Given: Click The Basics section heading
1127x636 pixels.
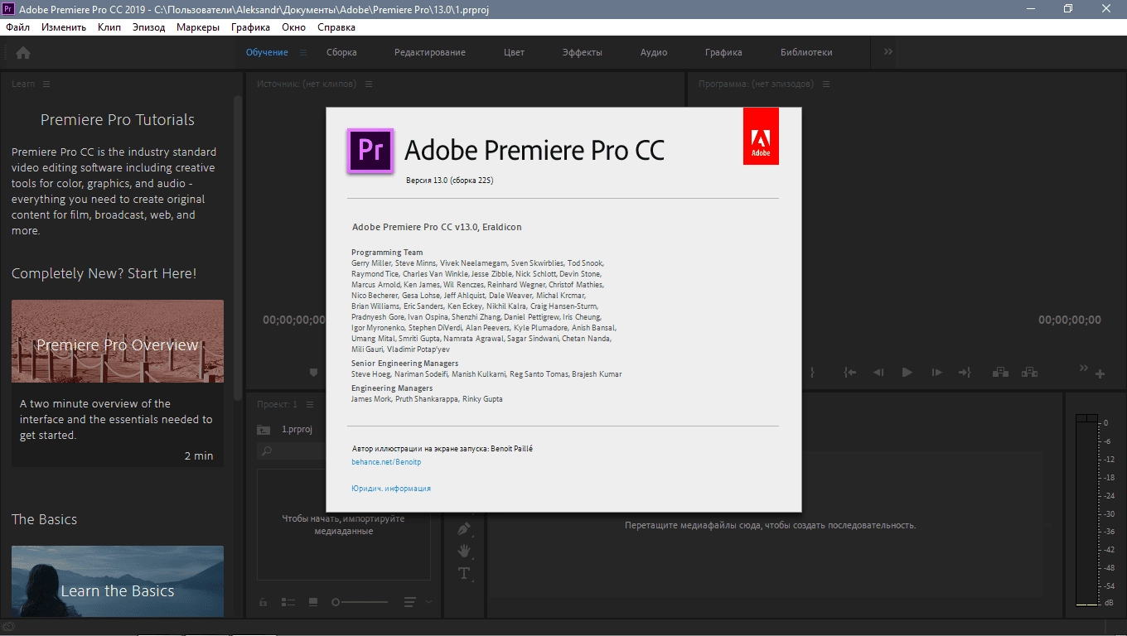Looking at the screenshot, I should (45, 519).
